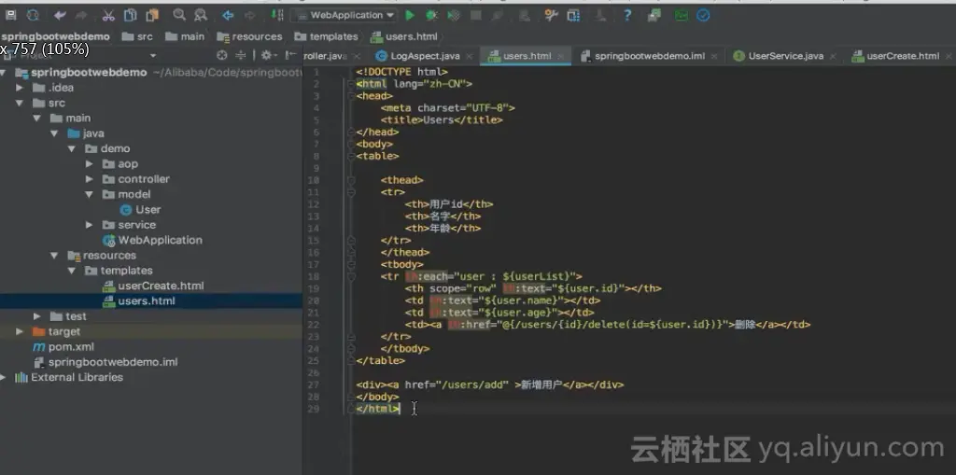
Task: Click the hide Project panel icon
Action: (291, 55)
